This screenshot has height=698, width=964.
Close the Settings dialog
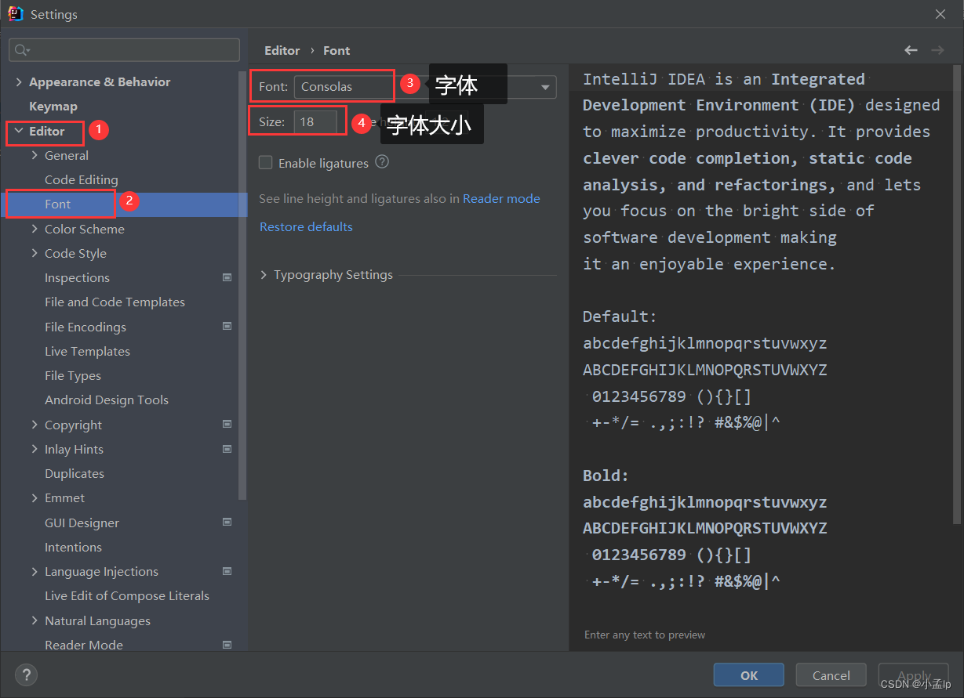[940, 14]
